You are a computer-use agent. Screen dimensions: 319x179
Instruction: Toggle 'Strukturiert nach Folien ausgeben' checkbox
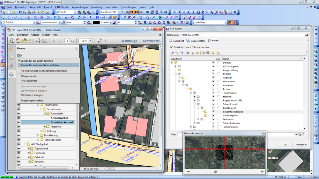pyautogui.click(x=172, y=47)
